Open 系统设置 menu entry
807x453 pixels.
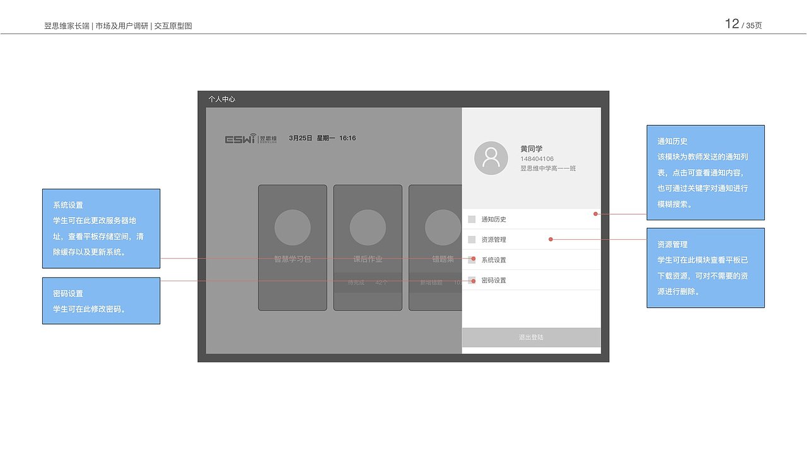(x=531, y=260)
